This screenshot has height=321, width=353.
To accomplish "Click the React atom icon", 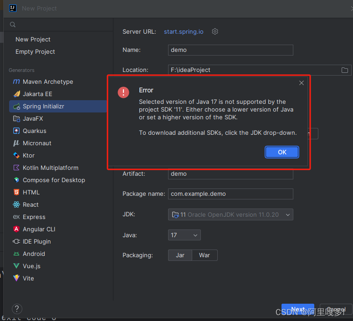I will (x=16, y=204).
